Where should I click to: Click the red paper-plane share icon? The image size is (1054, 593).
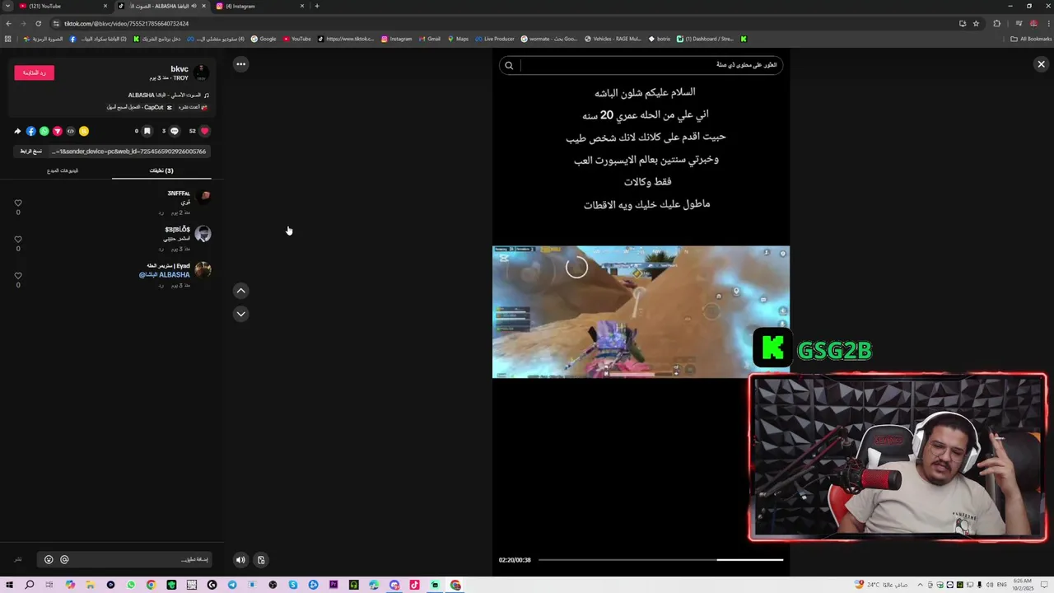point(57,131)
